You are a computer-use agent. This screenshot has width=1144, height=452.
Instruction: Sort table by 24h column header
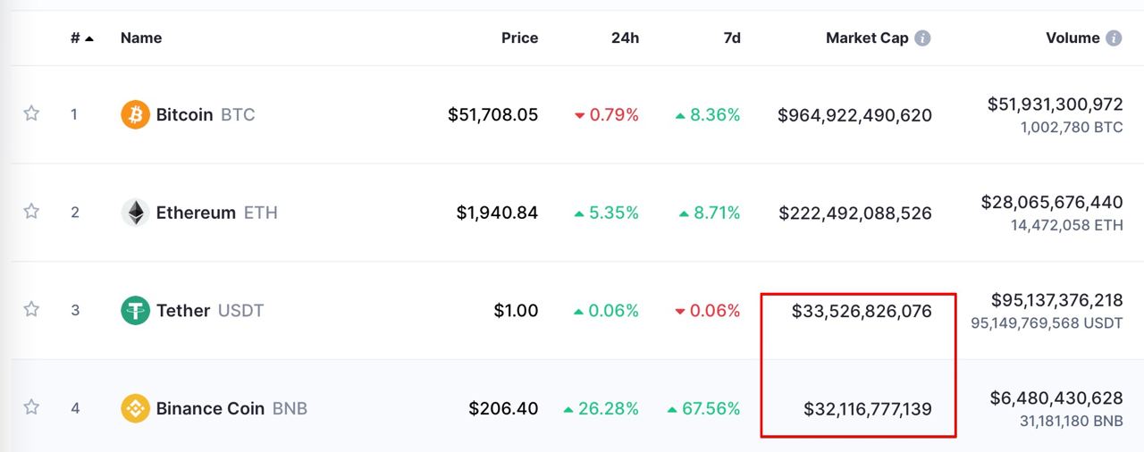625,38
